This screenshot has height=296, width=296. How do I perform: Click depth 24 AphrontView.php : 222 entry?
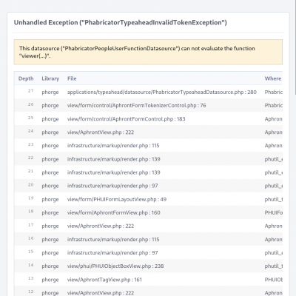[x=101, y=132]
